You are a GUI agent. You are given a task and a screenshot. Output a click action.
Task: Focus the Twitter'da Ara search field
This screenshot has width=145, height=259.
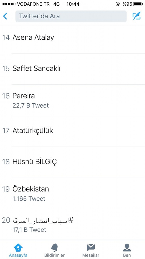click(71, 16)
